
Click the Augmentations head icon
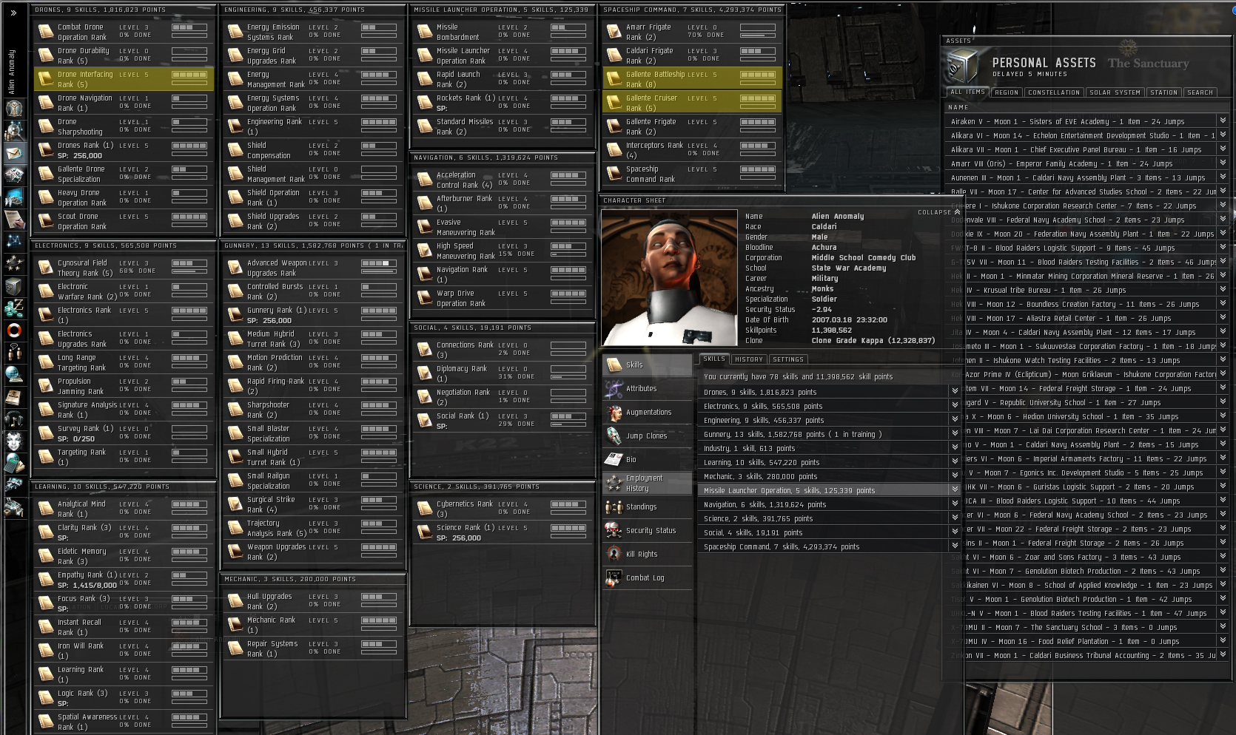point(614,412)
